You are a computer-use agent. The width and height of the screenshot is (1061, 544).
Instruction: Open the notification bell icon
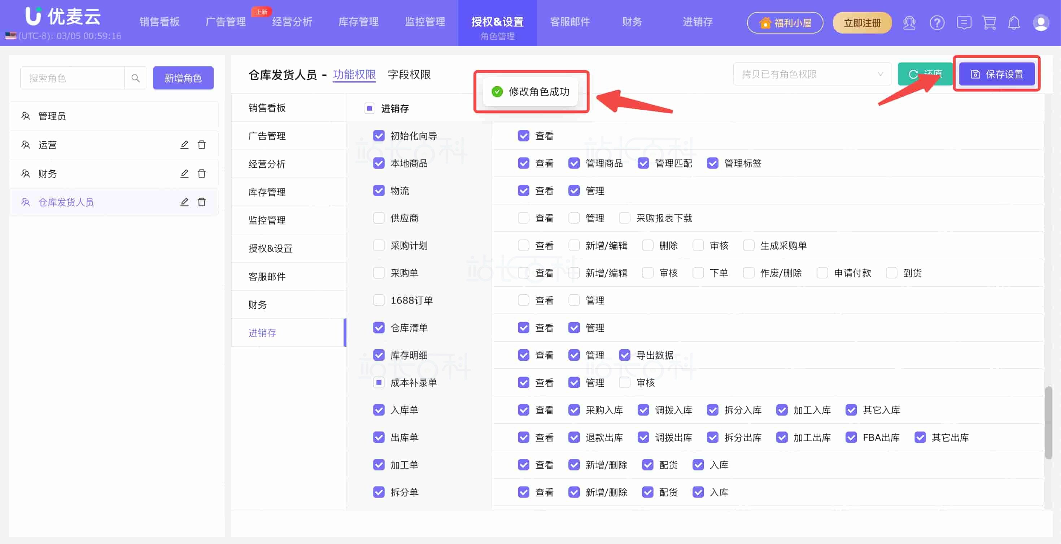pos(1014,23)
